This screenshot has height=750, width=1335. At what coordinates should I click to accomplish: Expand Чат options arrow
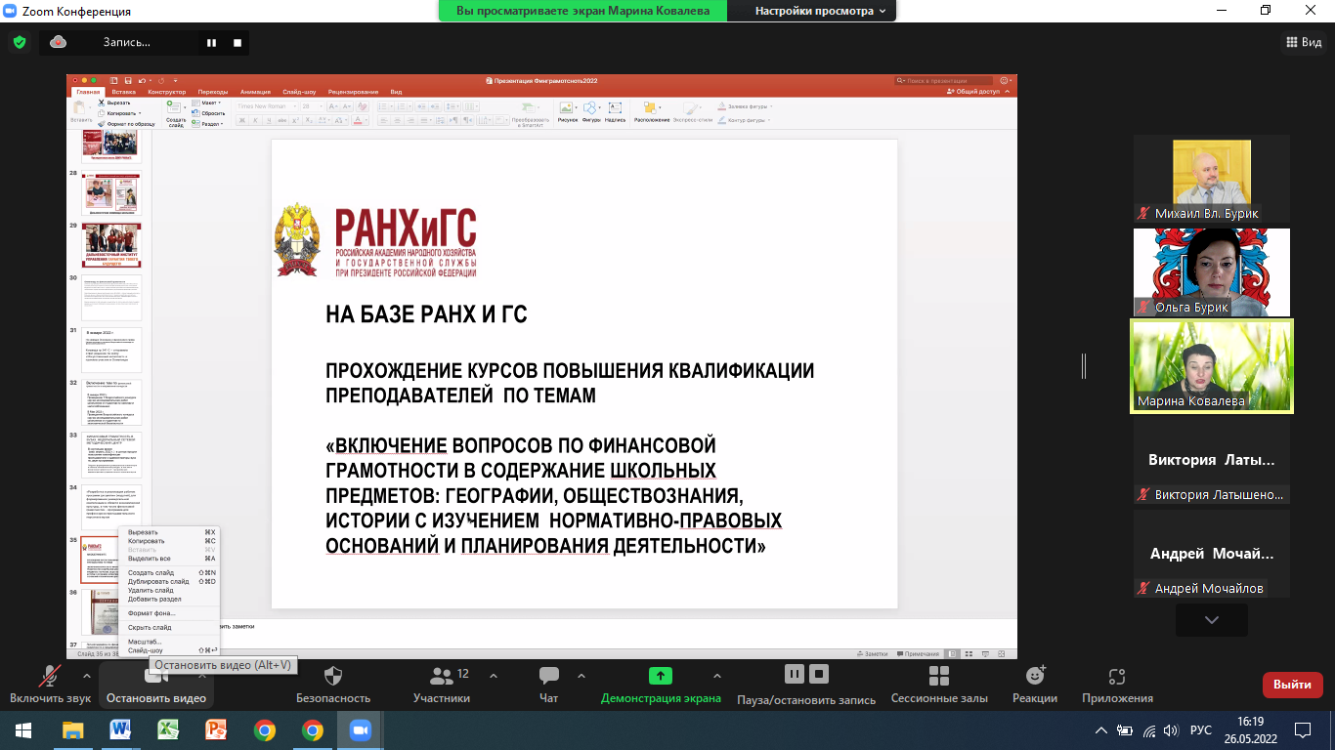581,676
